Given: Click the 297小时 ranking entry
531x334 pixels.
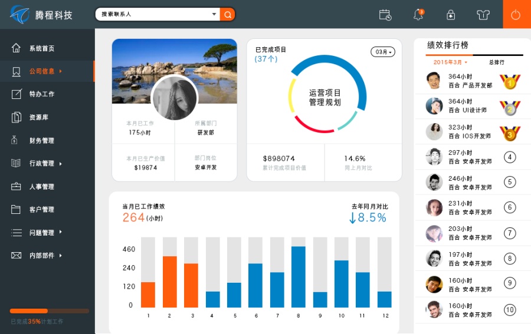Looking at the screenshot, I should coord(473,157).
